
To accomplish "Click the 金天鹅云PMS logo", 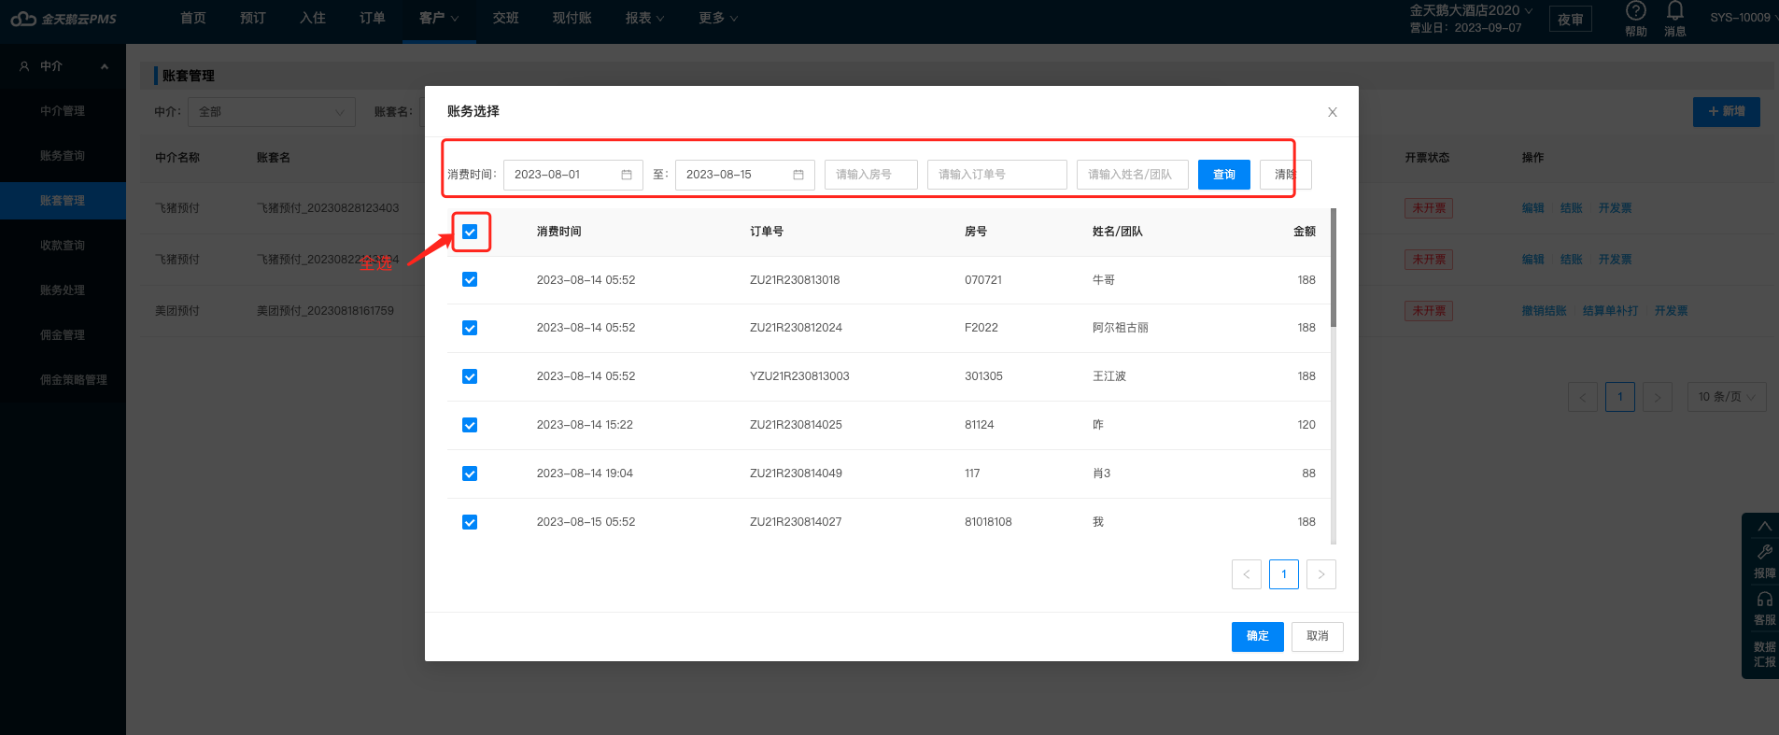I will pos(64,19).
